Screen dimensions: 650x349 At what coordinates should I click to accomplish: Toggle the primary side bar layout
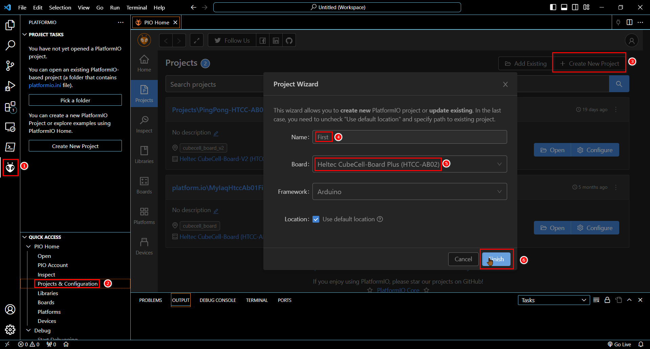tap(553, 7)
